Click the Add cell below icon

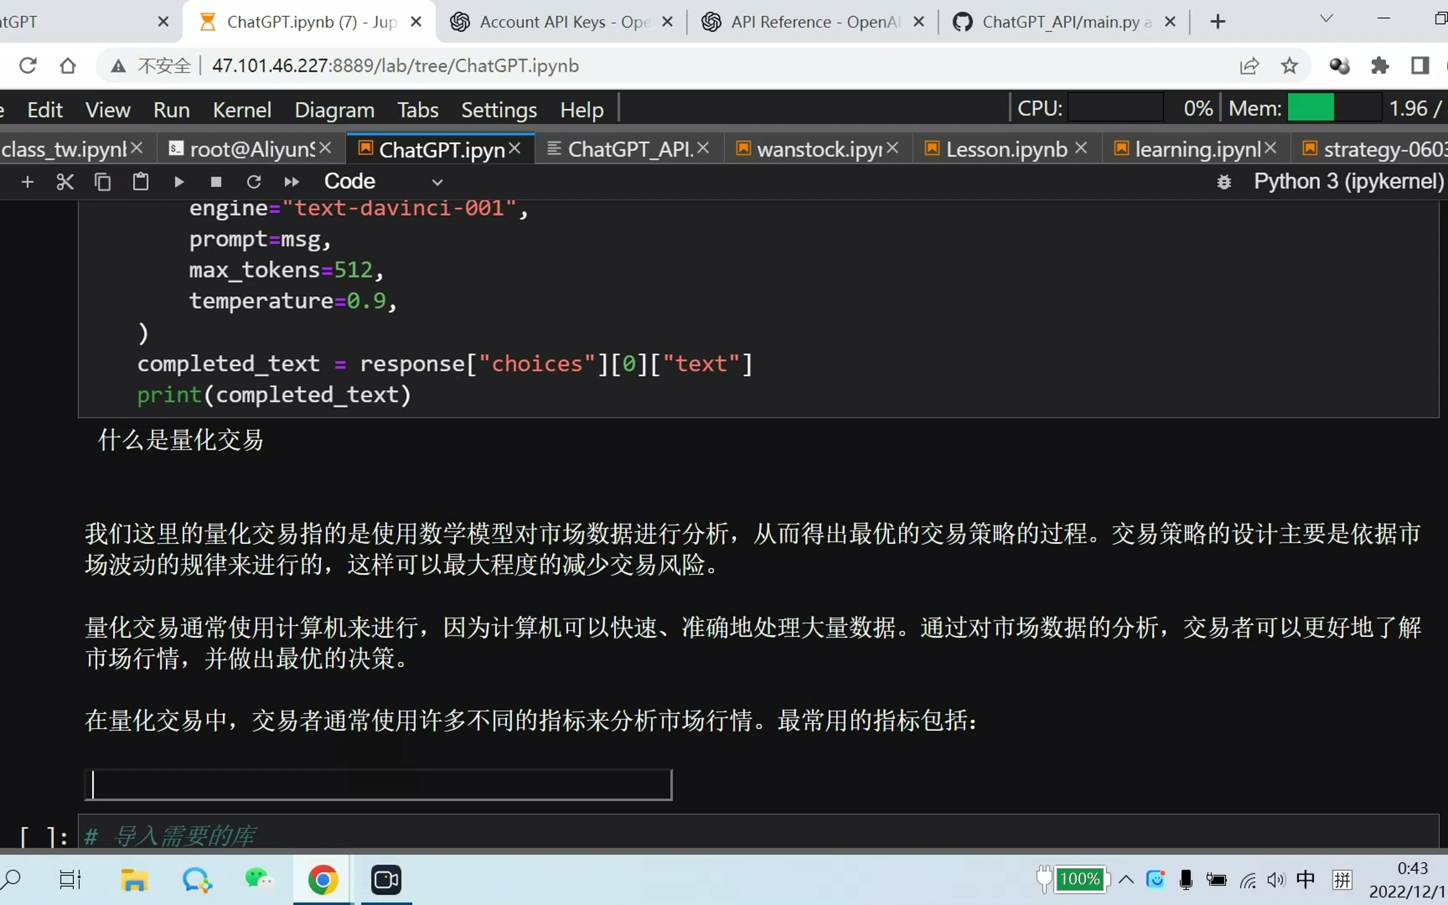coord(27,181)
